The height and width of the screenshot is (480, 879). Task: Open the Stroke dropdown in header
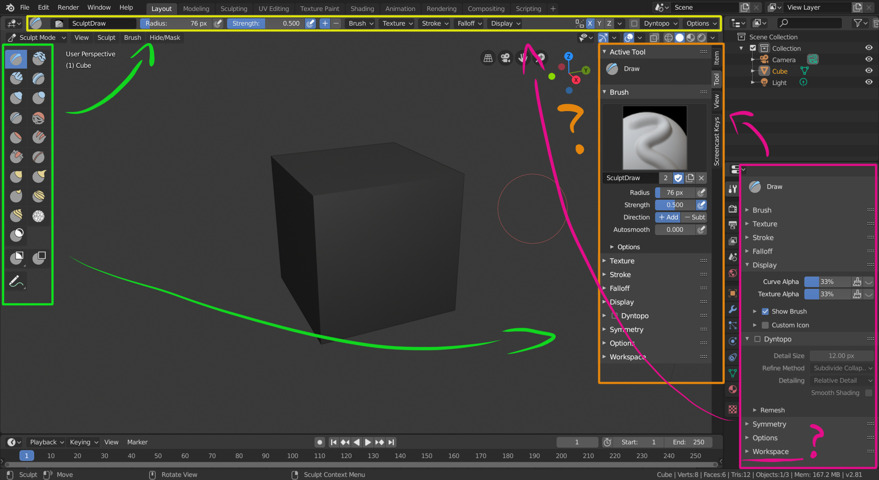tap(435, 23)
